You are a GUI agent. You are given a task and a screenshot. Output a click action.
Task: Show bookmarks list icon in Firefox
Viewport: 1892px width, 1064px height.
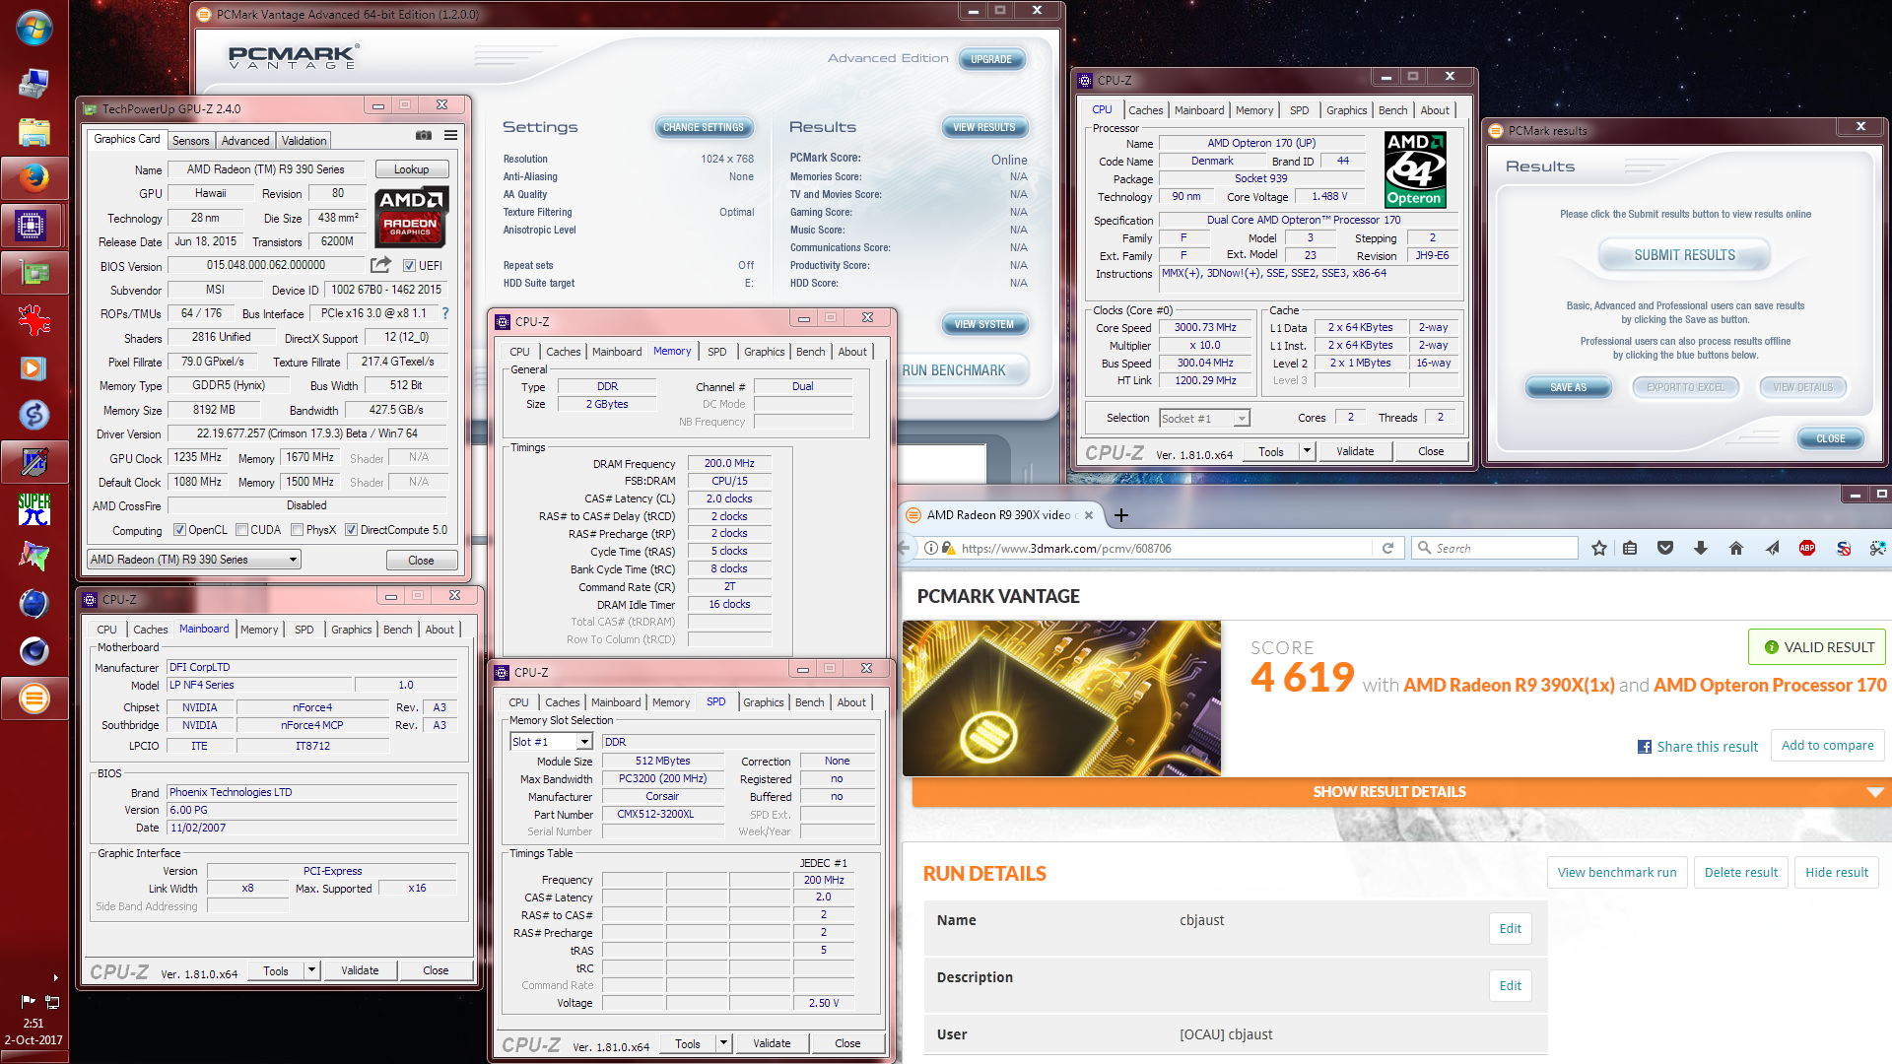pyautogui.click(x=1630, y=548)
